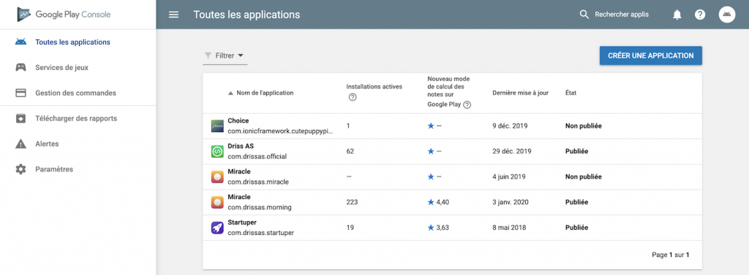749x275 pixels.
Task: Click the 223 installations value
Action: (x=352, y=202)
